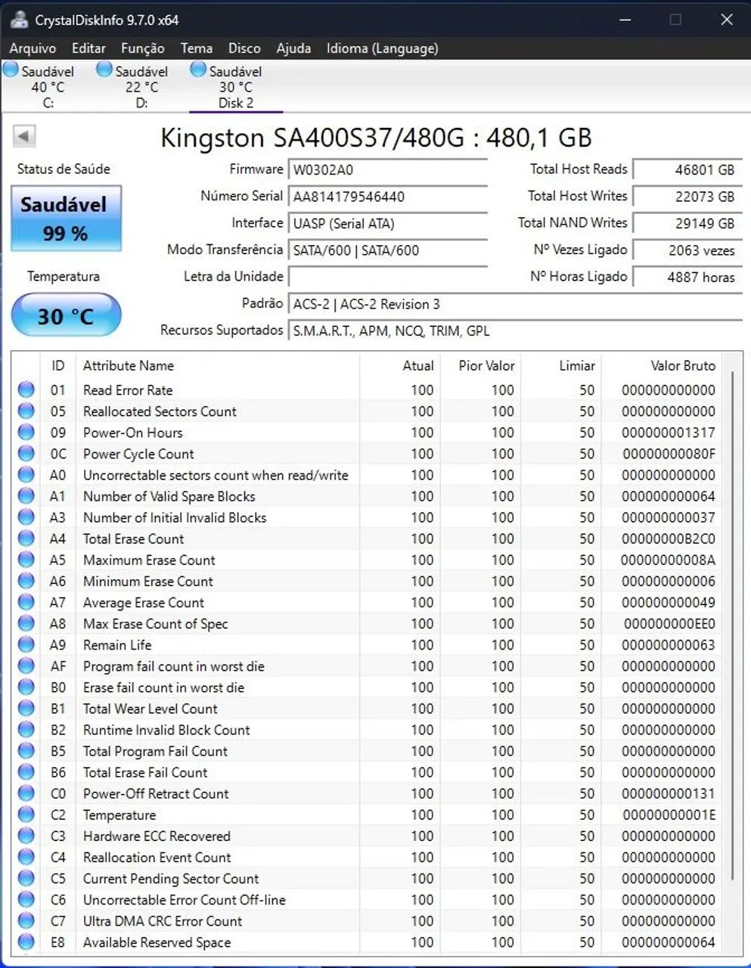Click the Saudável 99 % health status button

(x=66, y=219)
